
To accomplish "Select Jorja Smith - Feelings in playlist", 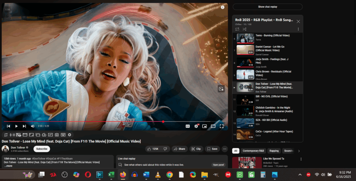I will [267, 63].
